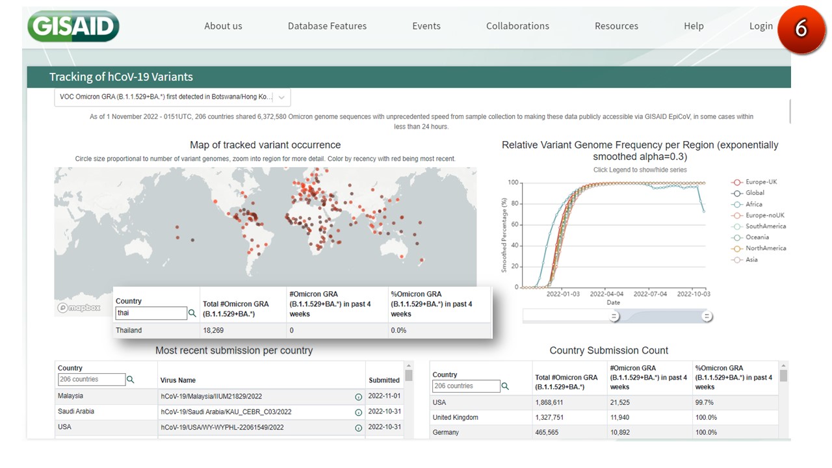Click the Mapbox logo on the map
This screenshot has width=832, height=468.
tap(79, 307)
